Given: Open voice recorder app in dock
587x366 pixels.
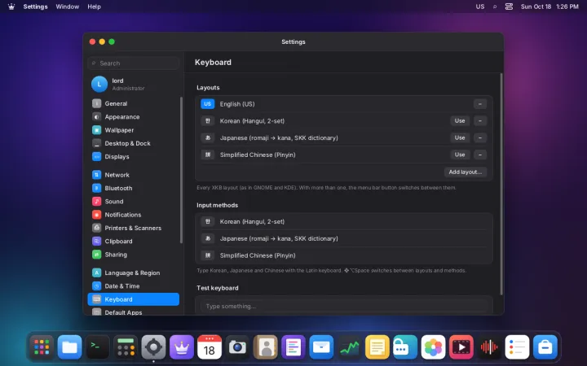Looking at the screenshot, I should coord(489,347).
